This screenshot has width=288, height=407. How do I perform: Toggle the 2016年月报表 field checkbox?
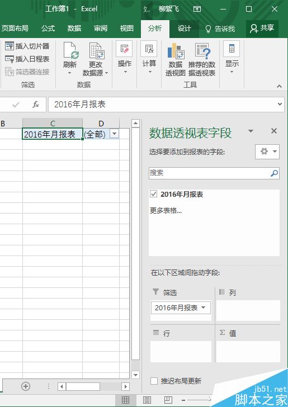(x=153, y=194)
